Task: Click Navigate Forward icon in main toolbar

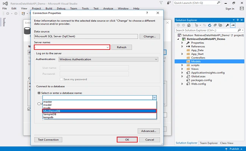Action: tap(16, 14)
